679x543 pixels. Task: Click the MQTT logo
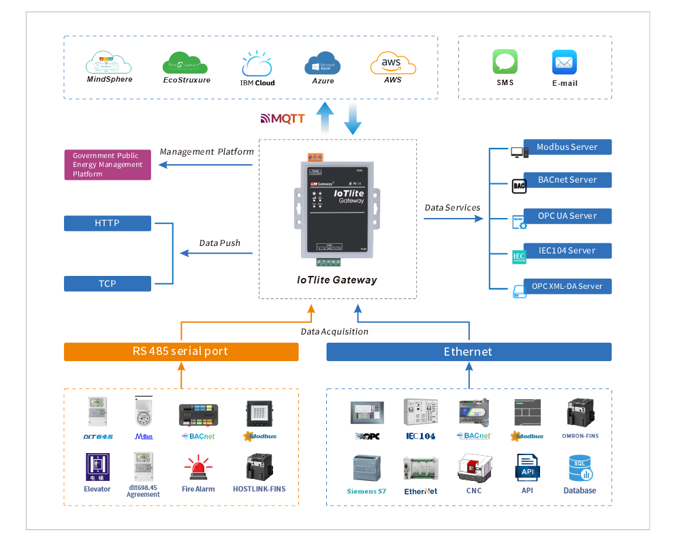(283, 119)
